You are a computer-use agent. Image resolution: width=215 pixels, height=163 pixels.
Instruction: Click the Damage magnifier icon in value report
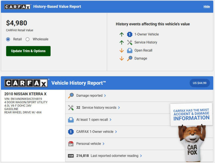pos(130,58)
